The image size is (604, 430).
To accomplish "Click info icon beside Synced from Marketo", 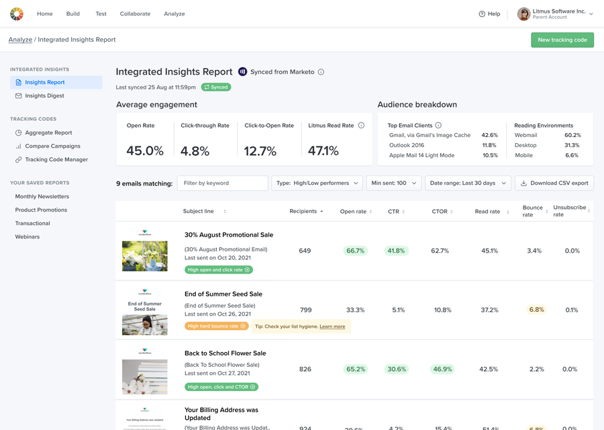I will [x=321, y=72].
